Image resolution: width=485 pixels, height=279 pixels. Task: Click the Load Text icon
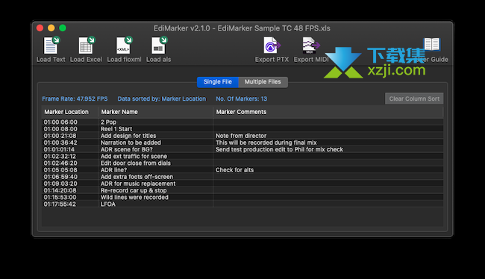[51, 46]
